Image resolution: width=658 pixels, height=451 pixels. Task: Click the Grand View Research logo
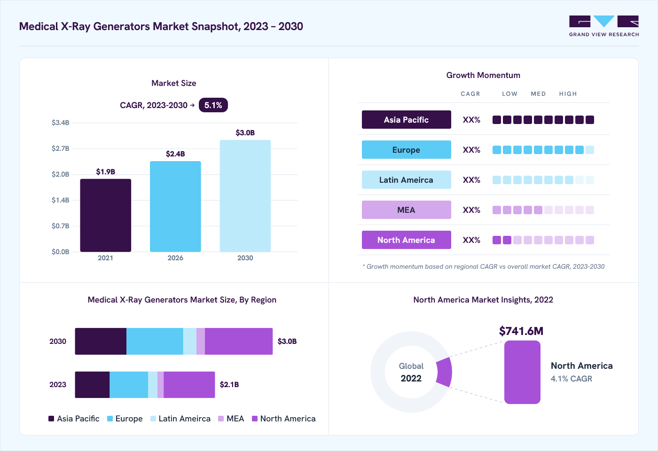[x=604, y=26]
